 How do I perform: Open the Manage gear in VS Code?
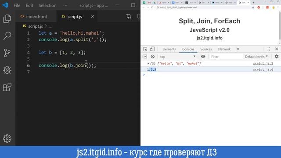tap(7, 139)
